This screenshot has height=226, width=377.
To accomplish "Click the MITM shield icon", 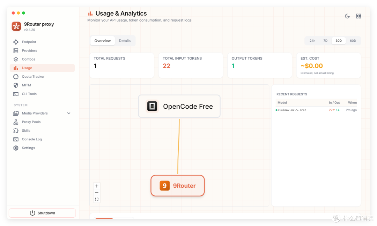I will click(16, 85).
